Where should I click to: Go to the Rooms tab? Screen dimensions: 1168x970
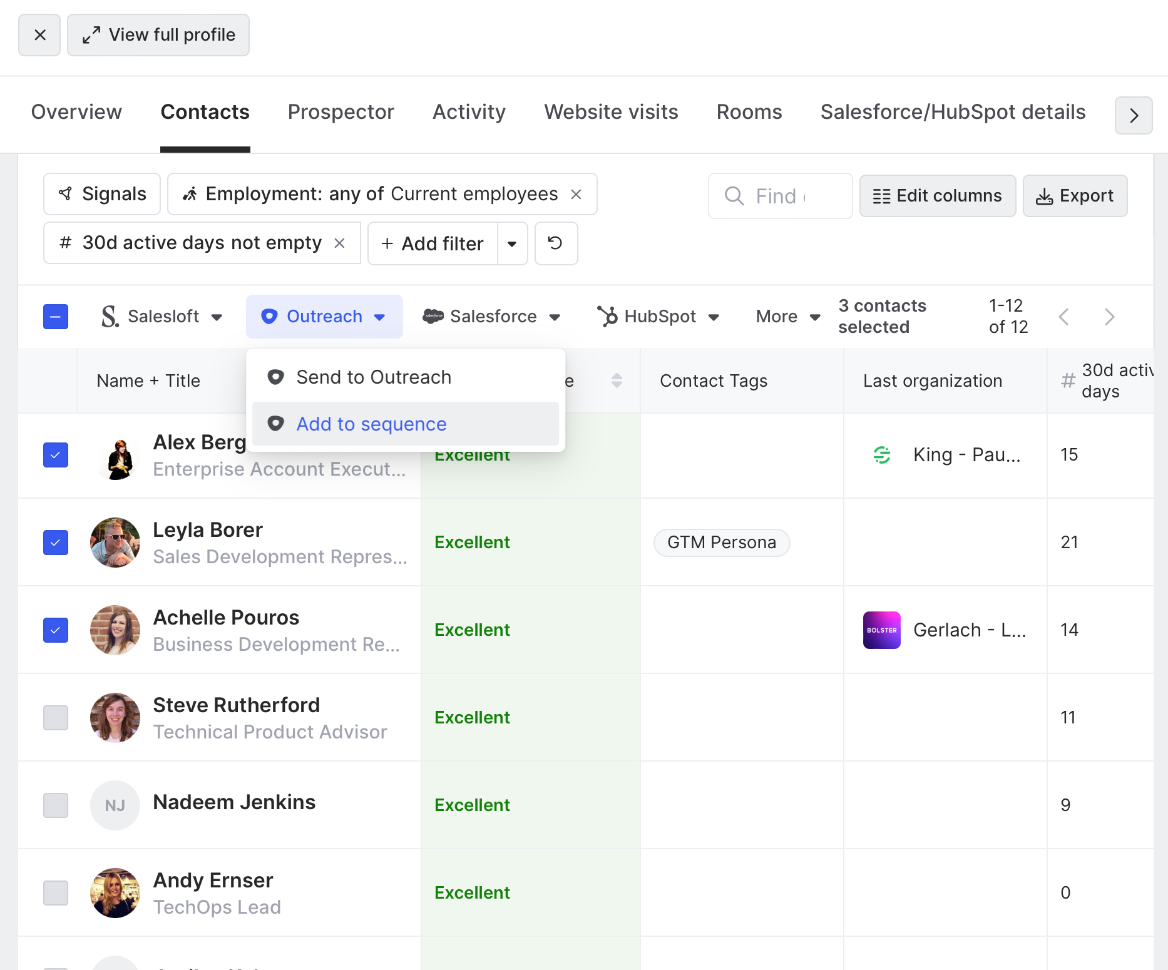pyautogui.click(x=749, y=112)
